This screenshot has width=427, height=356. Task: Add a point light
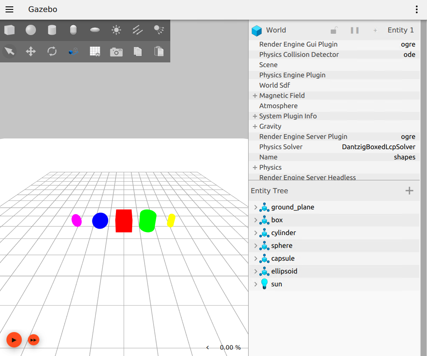(116, 30)
